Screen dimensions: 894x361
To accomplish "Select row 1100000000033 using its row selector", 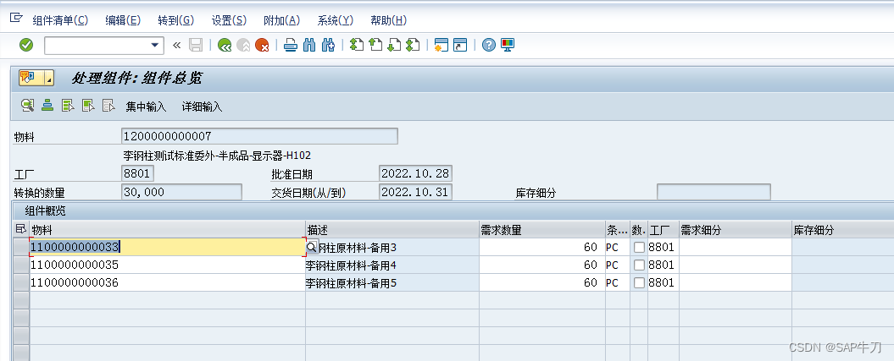I will point(20,248).
